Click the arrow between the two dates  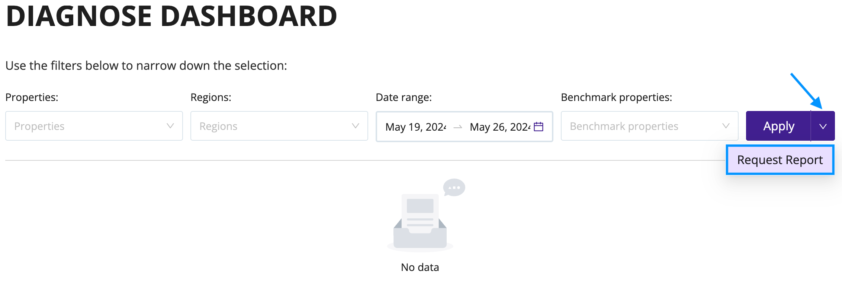tap(458, 127)
